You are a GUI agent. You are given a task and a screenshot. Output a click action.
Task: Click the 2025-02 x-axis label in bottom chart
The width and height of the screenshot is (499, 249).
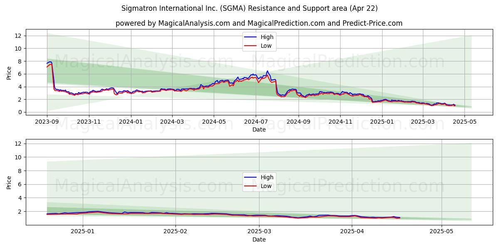pyautogui.click(x=175, y=232)
